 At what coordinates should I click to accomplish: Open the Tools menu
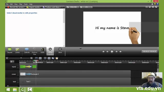(26, 4)
